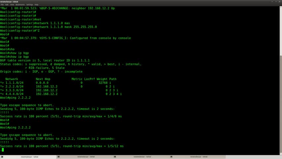Open the File menu

2,5
